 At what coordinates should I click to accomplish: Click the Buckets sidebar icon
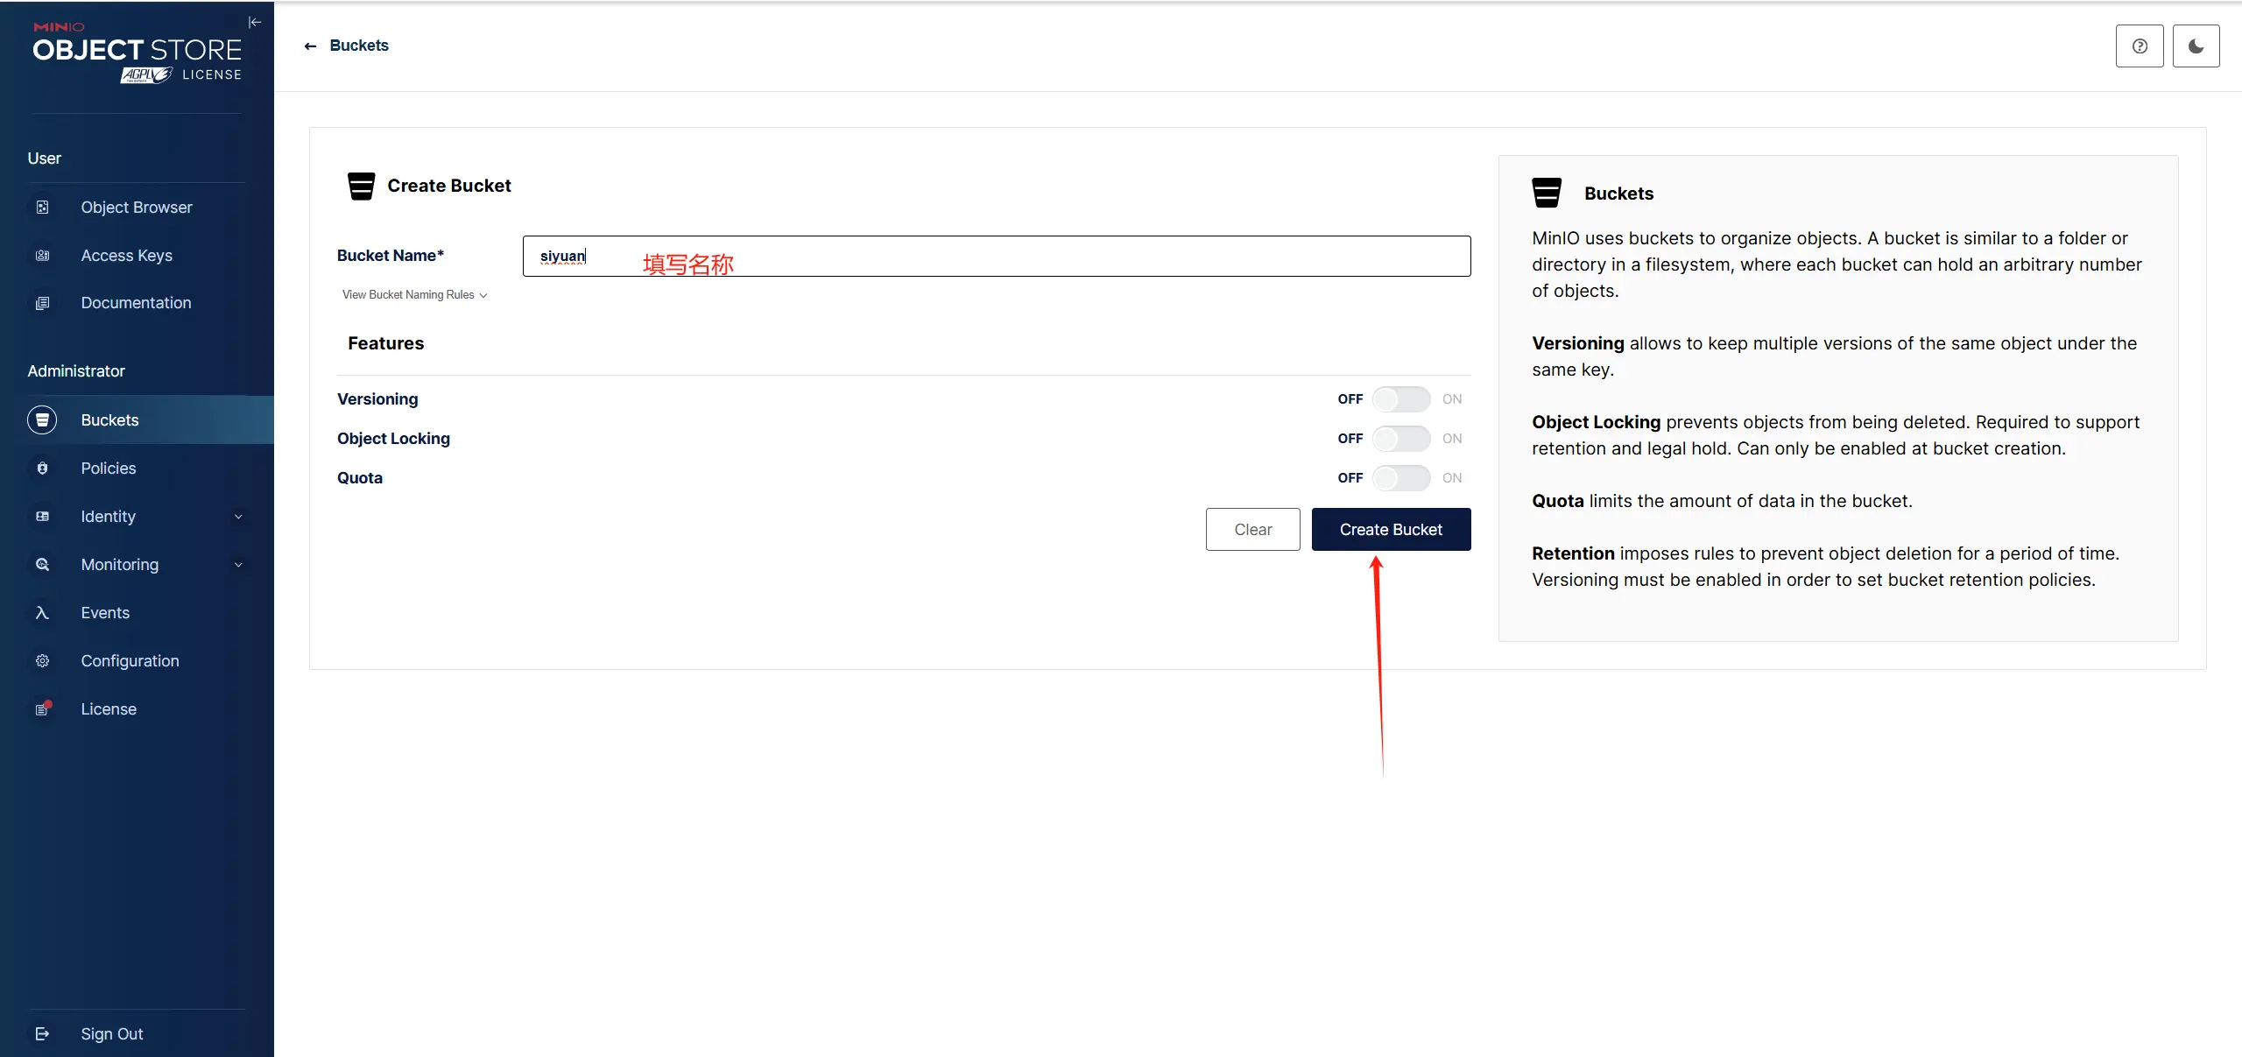click(x=42, y=420)
